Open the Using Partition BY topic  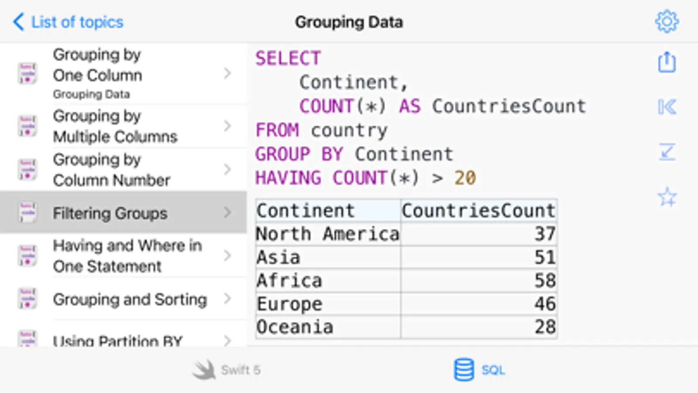(118, 340)
